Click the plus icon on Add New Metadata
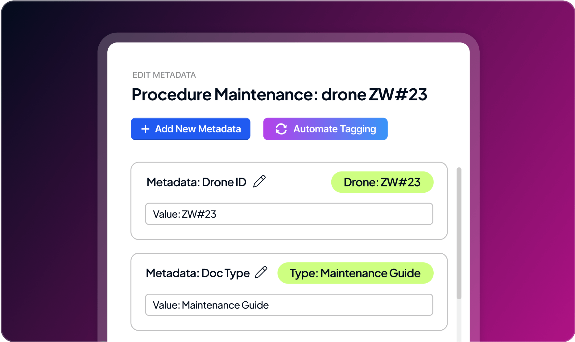Screen dimensions: 575x342 (x=145, y=129)
